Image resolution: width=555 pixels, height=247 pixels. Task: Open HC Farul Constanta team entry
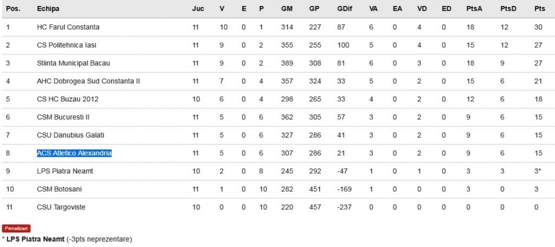click(x=68, y=27)
